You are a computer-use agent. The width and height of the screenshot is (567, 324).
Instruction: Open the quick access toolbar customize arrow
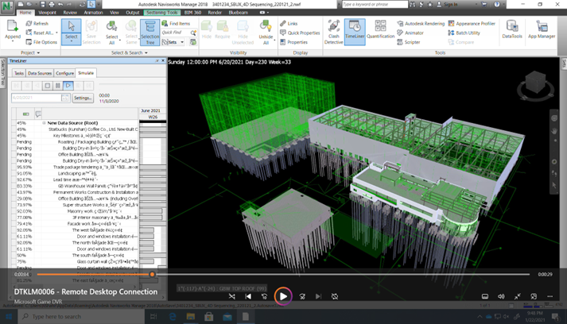tap(99, 4)
